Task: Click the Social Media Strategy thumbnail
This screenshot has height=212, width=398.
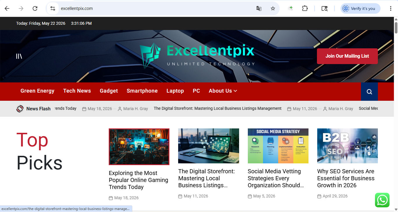Action: point(278,146)
